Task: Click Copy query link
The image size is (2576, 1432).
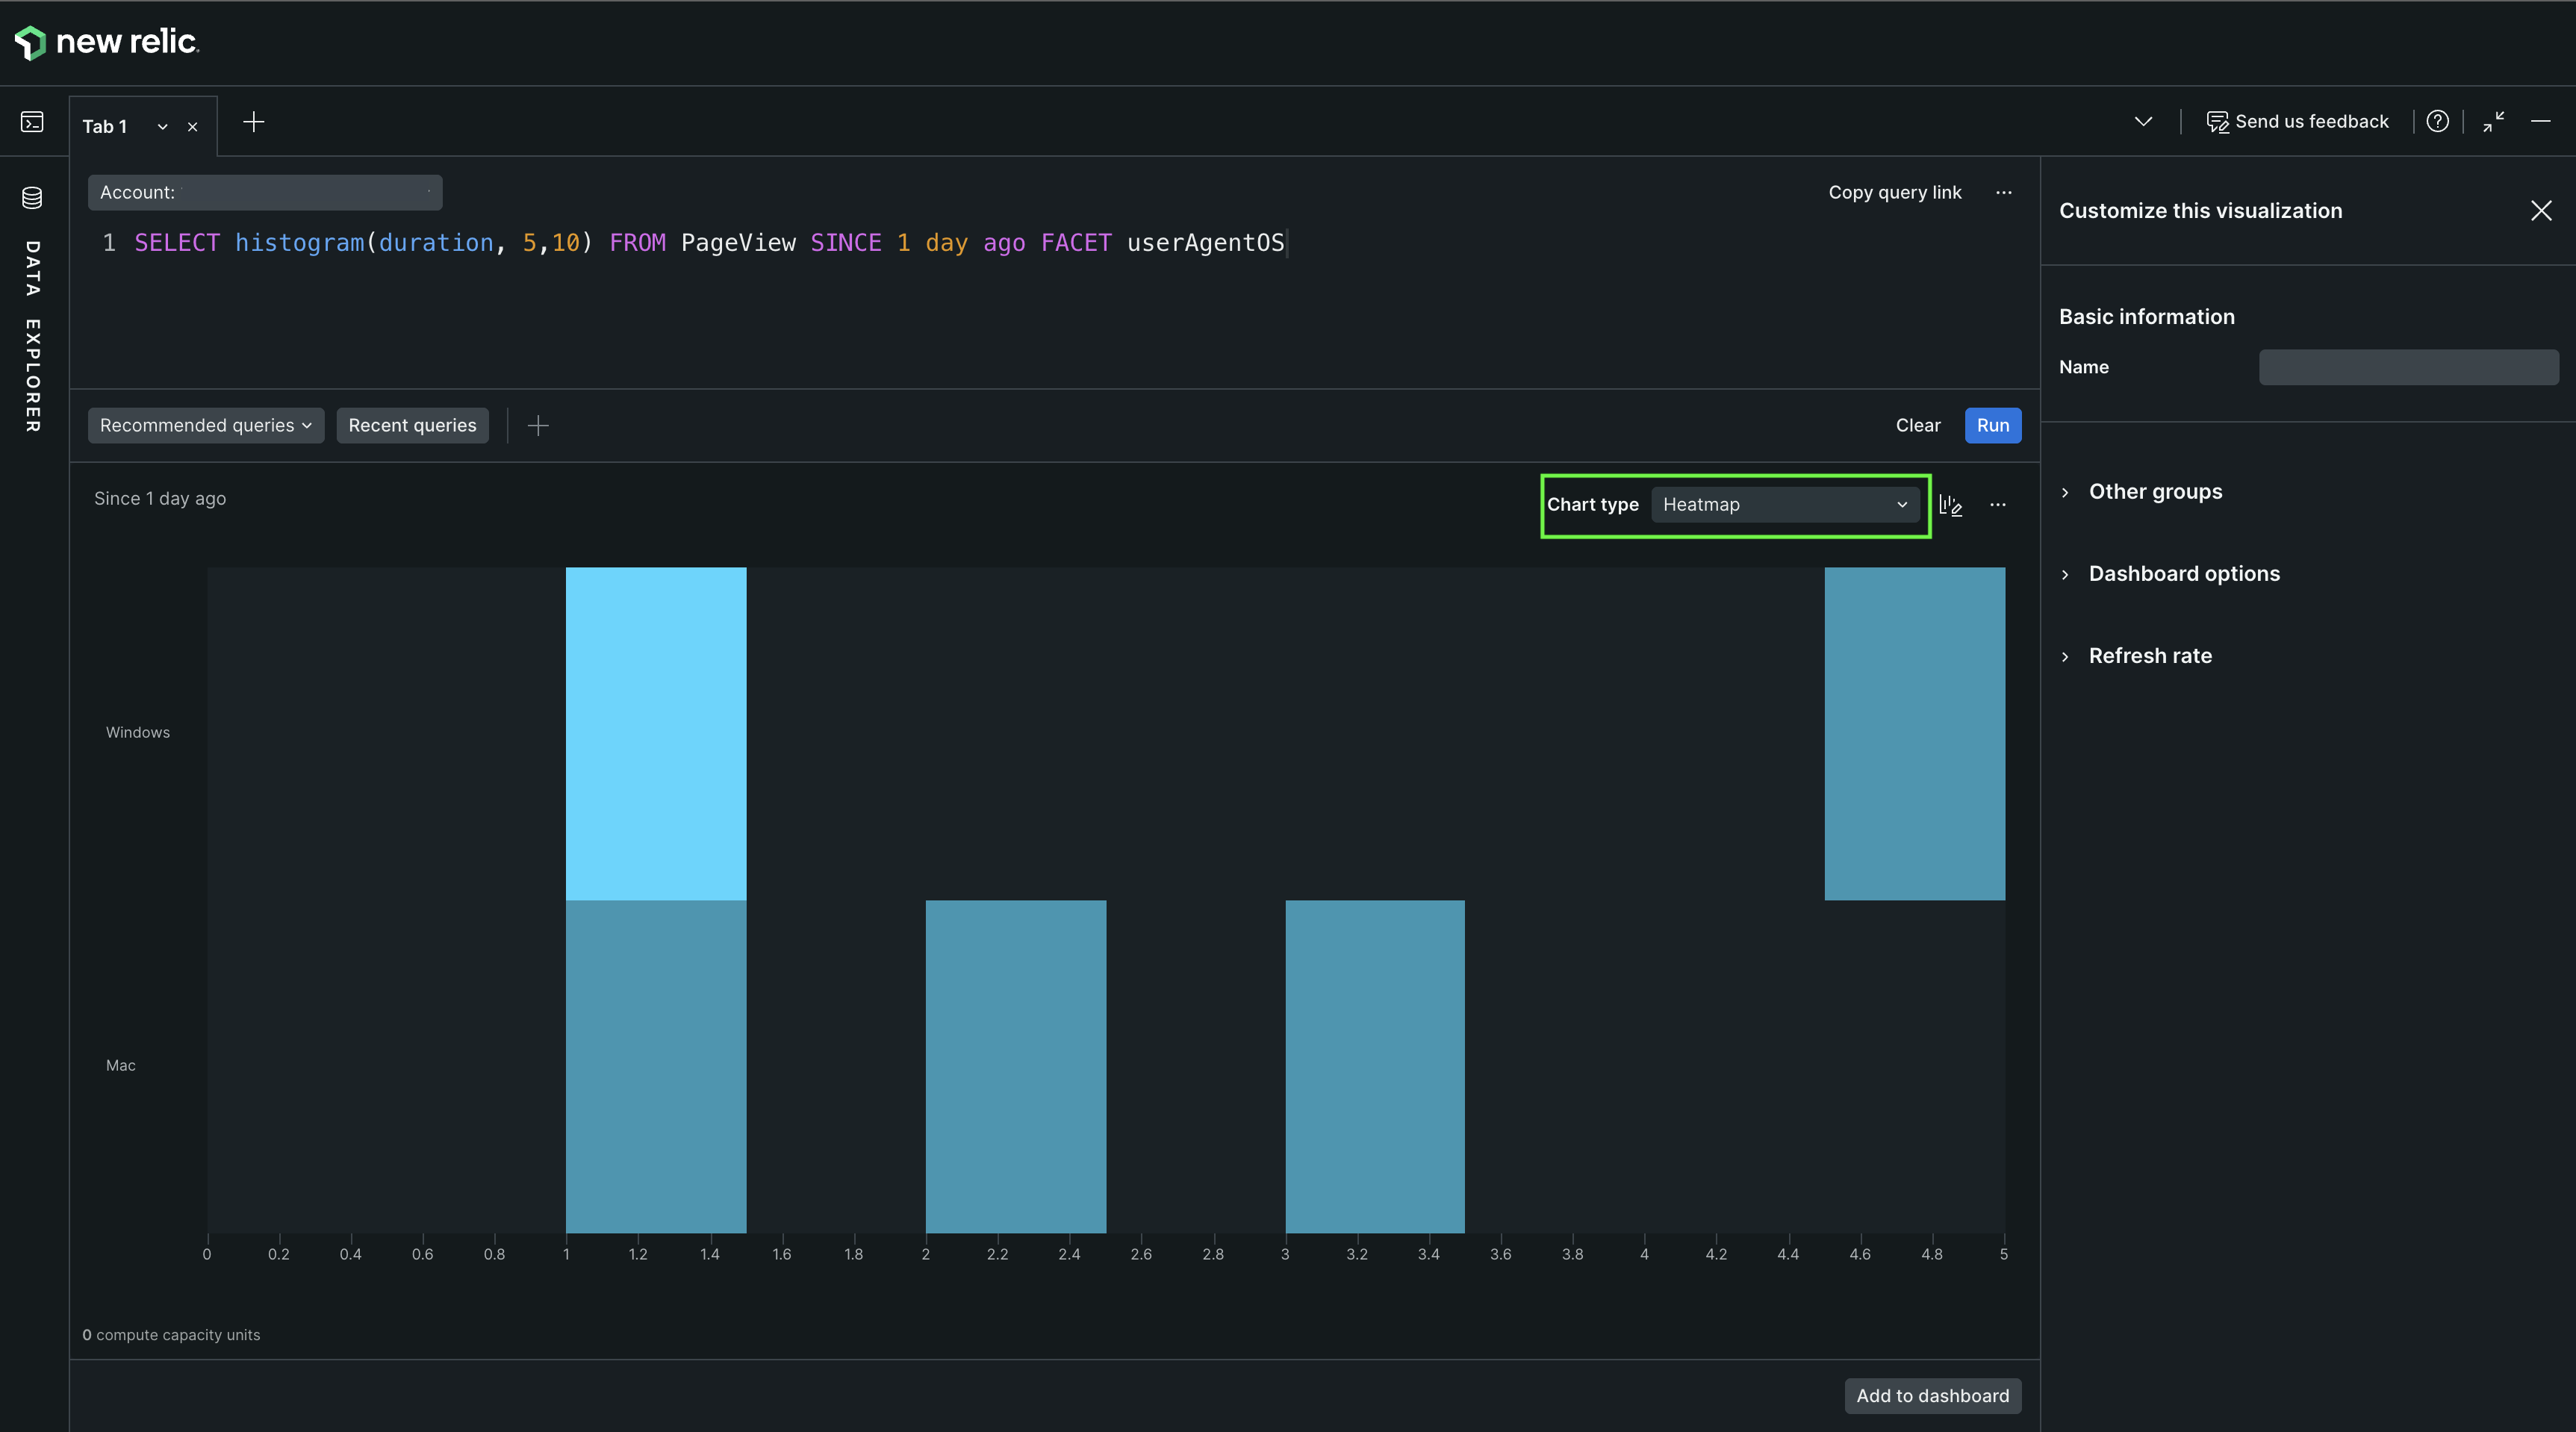Action: click(x=1895, y=192)
